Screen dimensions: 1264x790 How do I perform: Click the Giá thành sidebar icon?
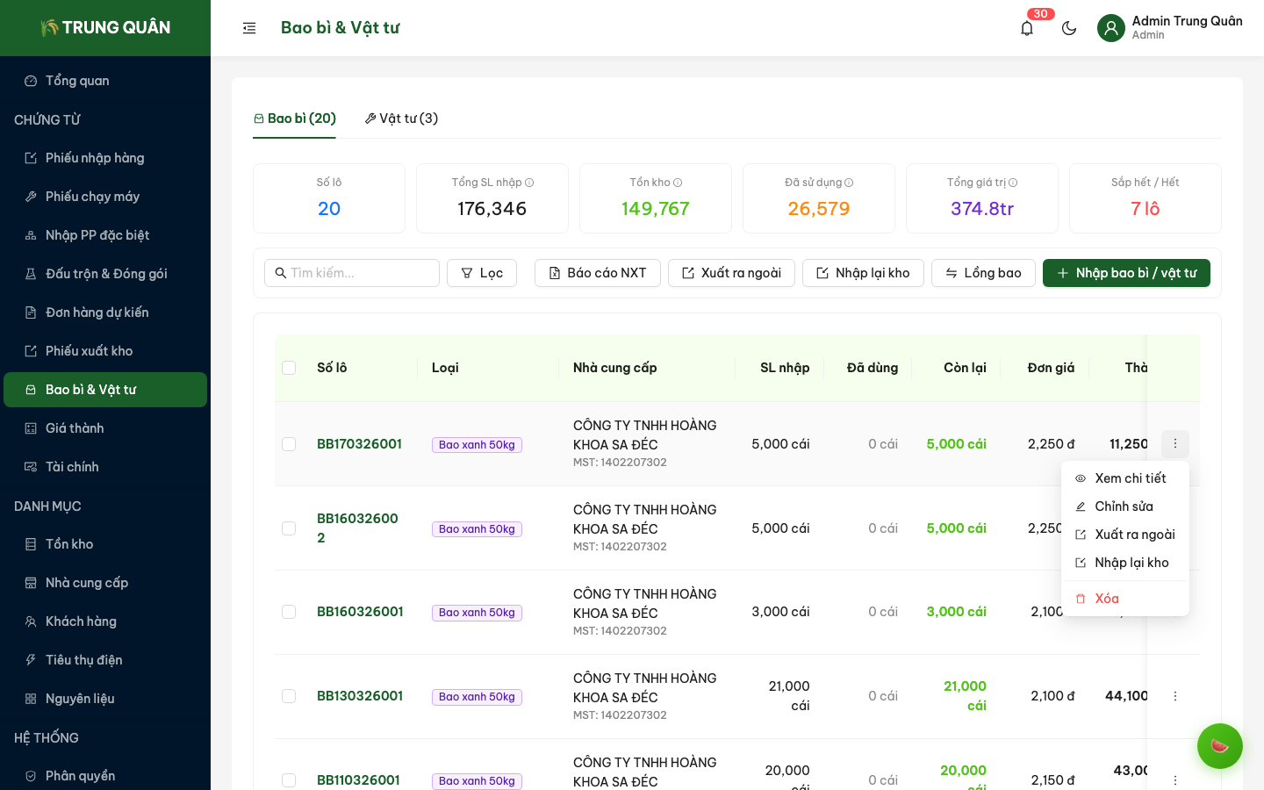(x=31, y=428)
